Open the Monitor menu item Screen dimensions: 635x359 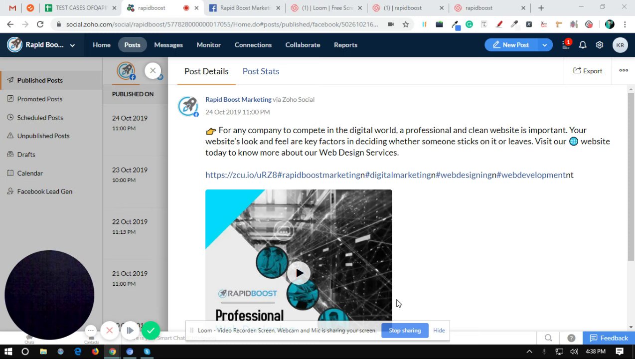[x=208, y=45]
